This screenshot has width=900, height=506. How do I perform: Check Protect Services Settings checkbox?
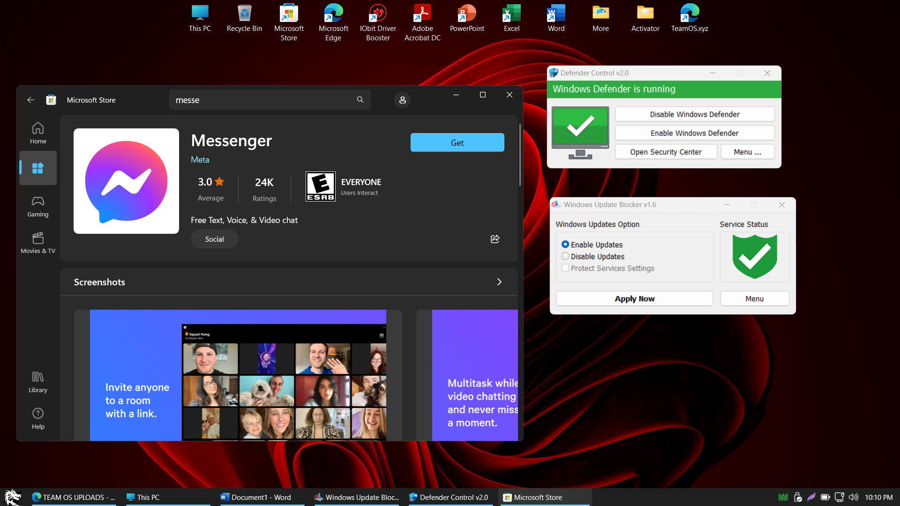565,268
